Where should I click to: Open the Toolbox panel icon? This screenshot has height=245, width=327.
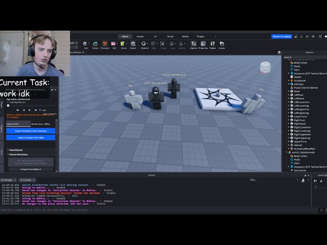(213, 43)
